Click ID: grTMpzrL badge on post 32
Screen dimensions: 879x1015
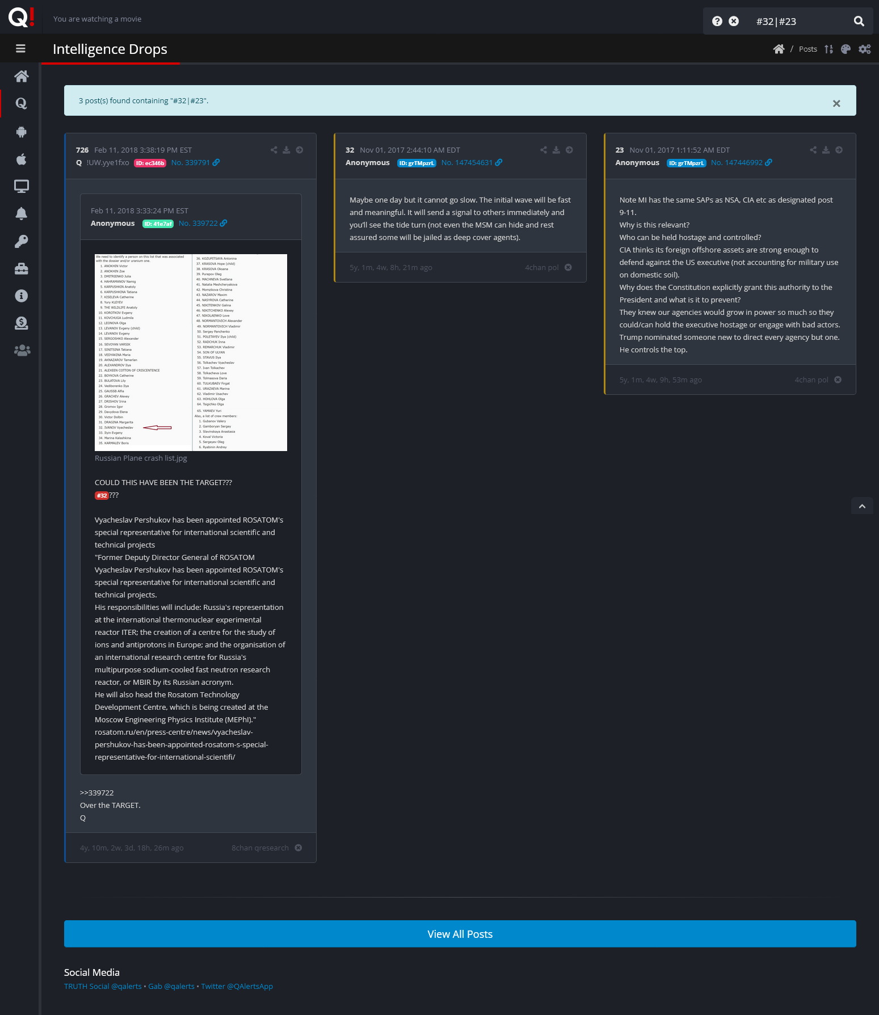point(417,163)
